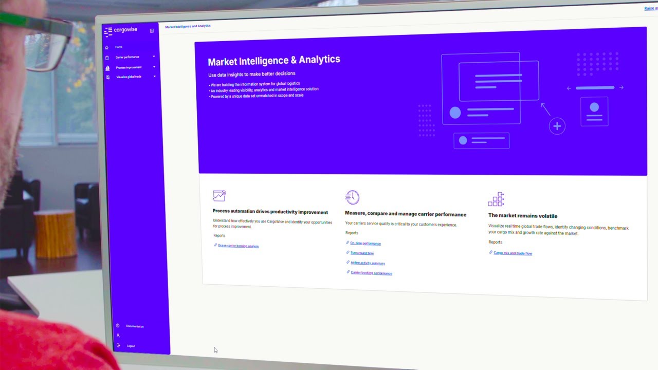Click the Documentation circle icon
Image resolution: width=658 pixels, height=370 pixels.
(118, 325)
